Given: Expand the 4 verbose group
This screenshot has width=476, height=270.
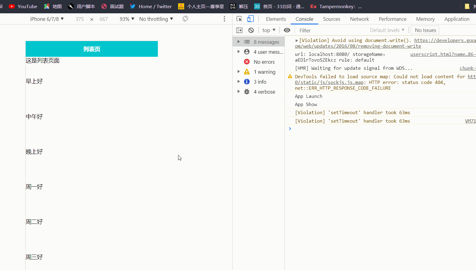Looking at the screenshot, I should point(239,92).
